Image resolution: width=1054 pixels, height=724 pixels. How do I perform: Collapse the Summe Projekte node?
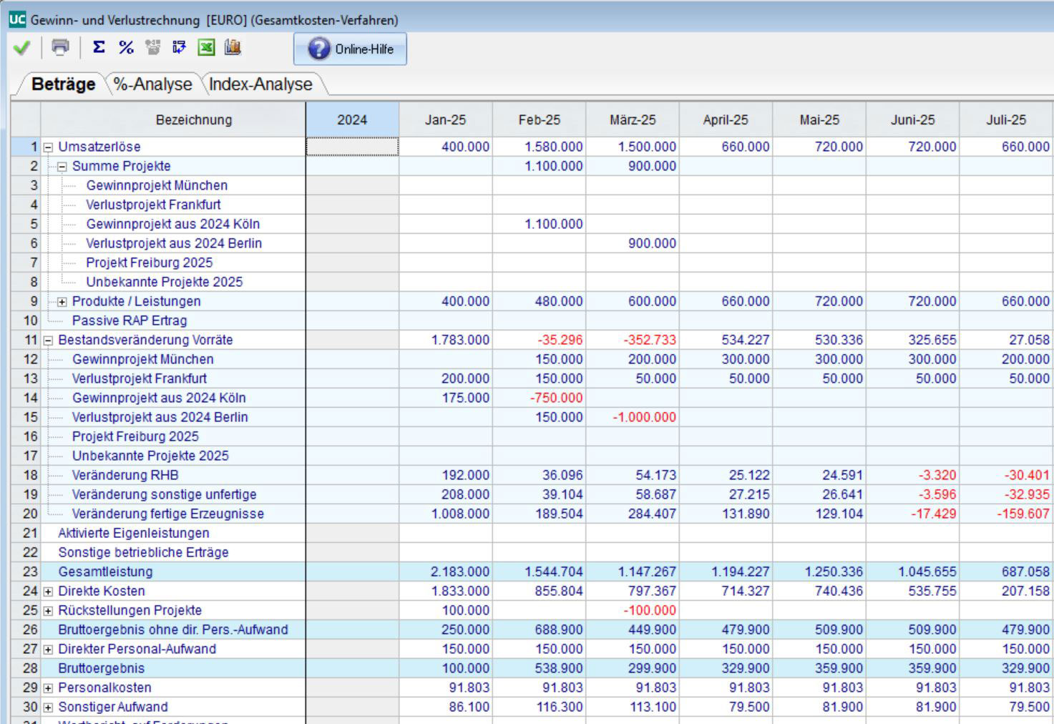(x=62, y=167)
